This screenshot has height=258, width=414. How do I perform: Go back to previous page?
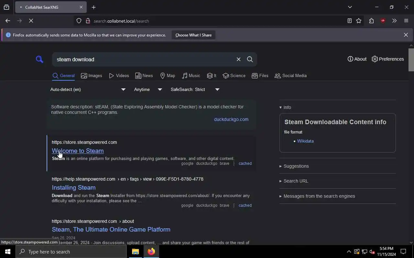pos(8,21)
